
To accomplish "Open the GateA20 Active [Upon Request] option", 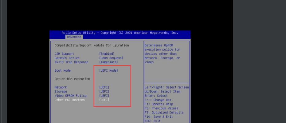I will (x=111, y=58).
